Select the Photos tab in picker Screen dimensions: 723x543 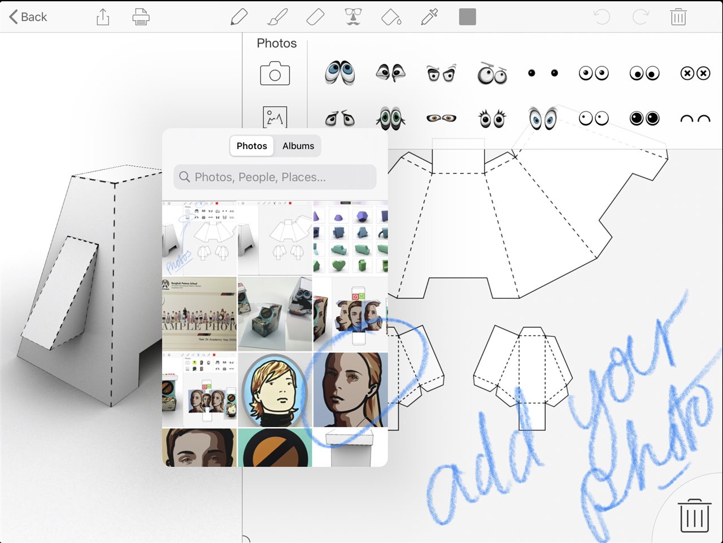point(251,146)
